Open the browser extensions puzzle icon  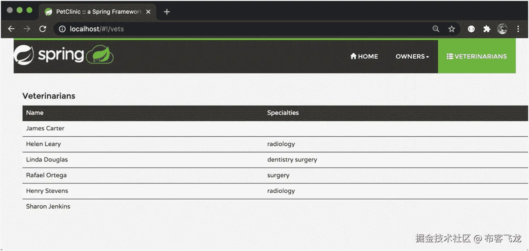pos(487,29)
